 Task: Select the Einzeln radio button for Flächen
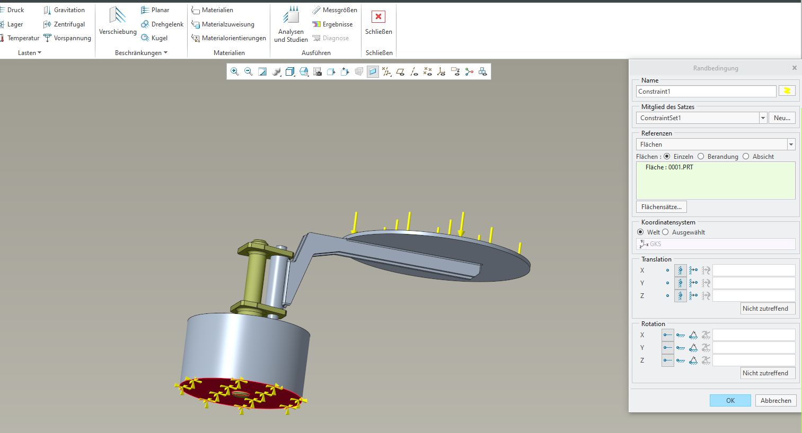click(667, 156)
